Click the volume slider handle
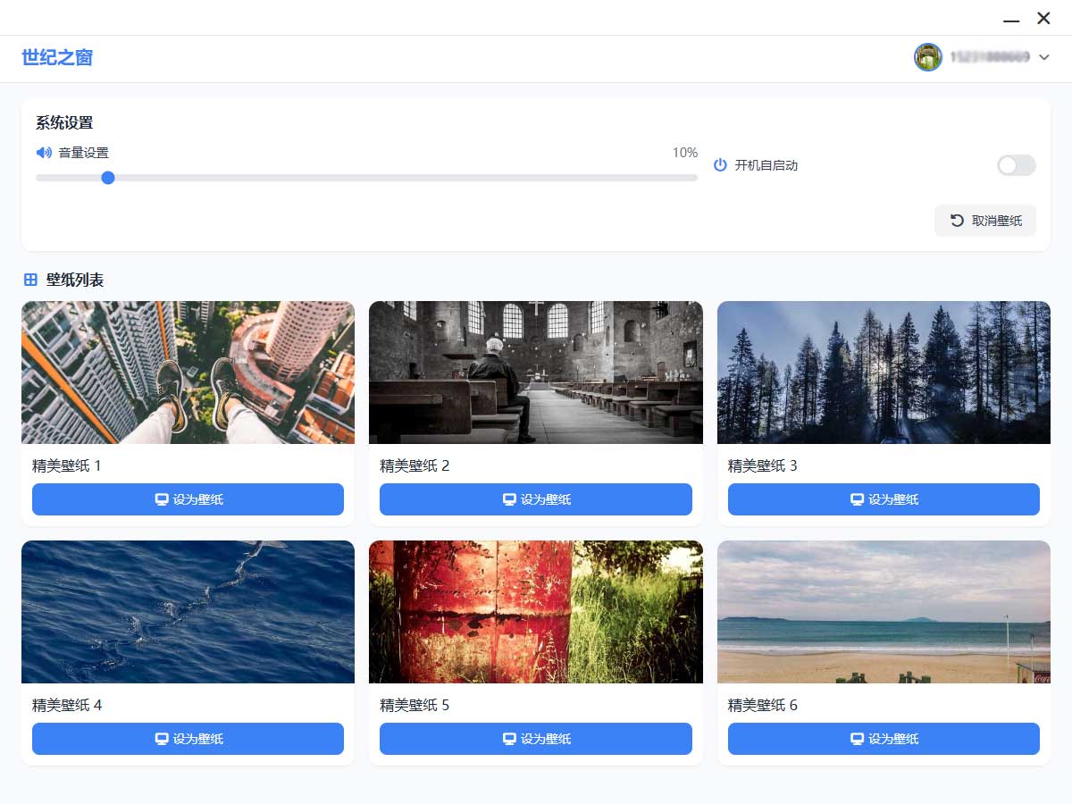 pyautogui.click(x=108, y=178)
